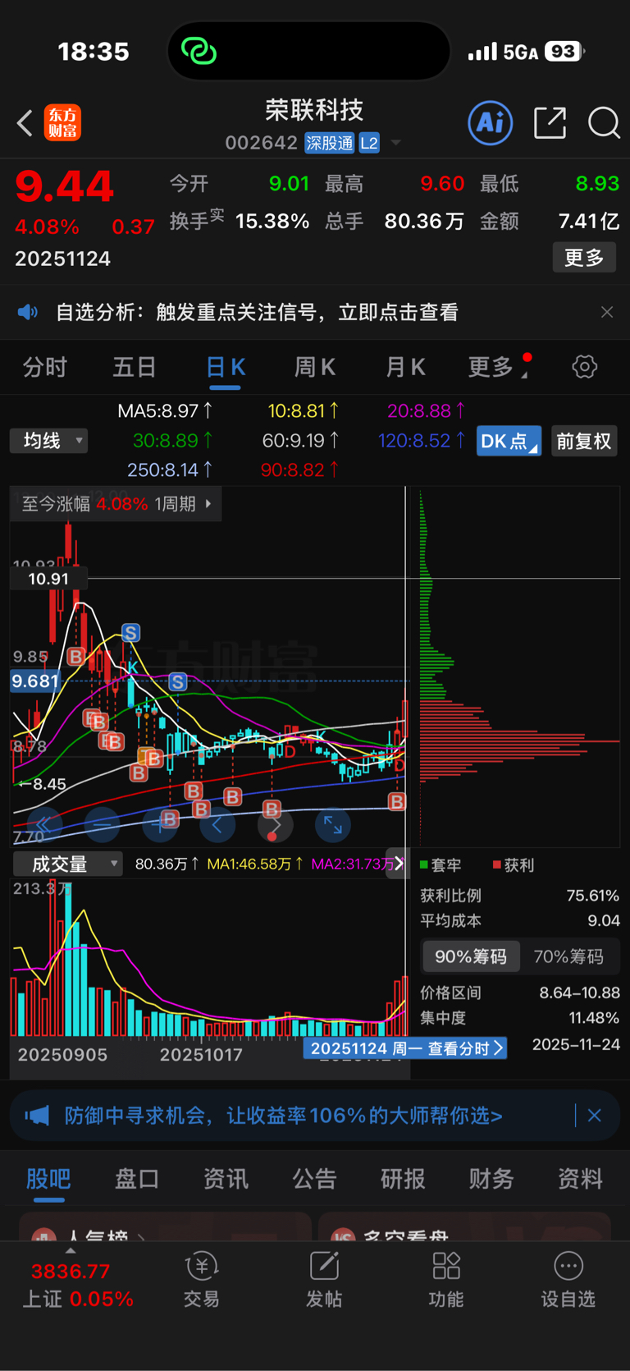Open the 资讯 tab
The width and height of the screenshot is (630, 1371).
(x=226, y=1179)
